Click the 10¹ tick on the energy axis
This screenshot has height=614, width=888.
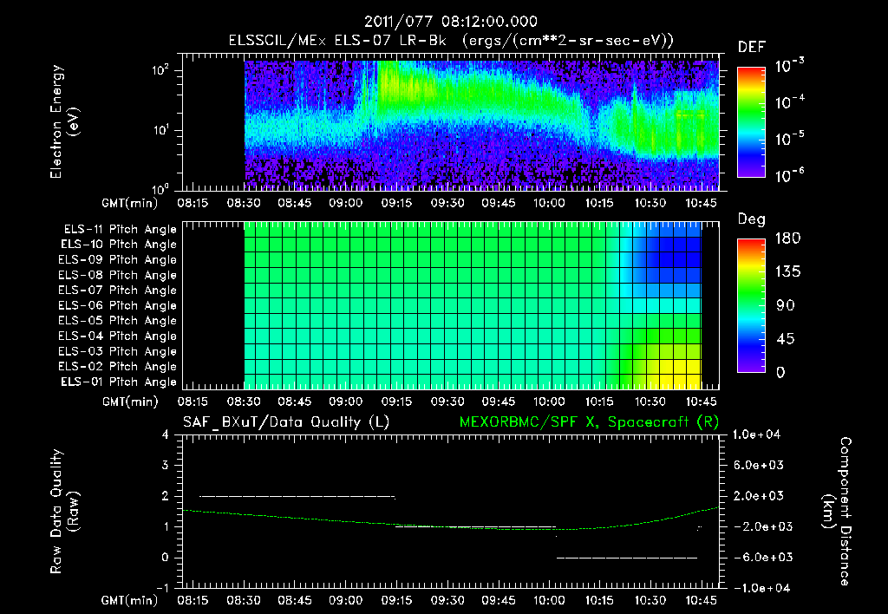pos(160,130)
